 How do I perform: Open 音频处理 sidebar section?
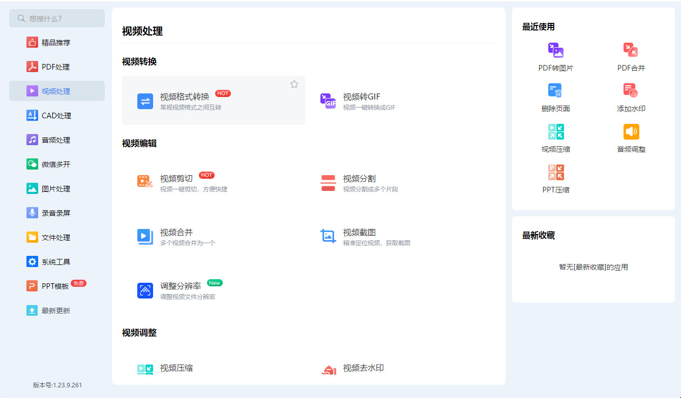[57, 140]
